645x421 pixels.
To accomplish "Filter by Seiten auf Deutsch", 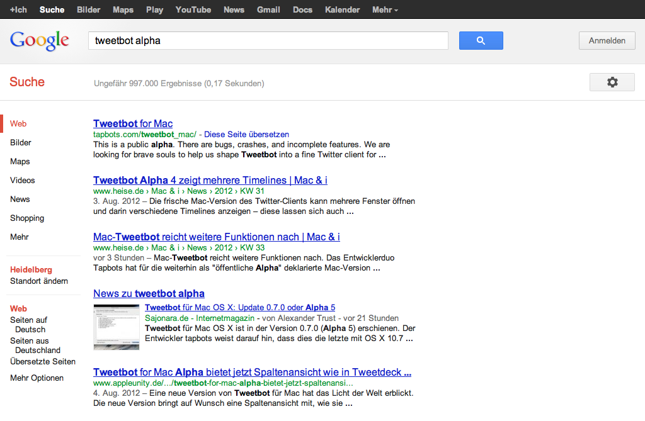I will pyautogui.click(x=29, y=325).
